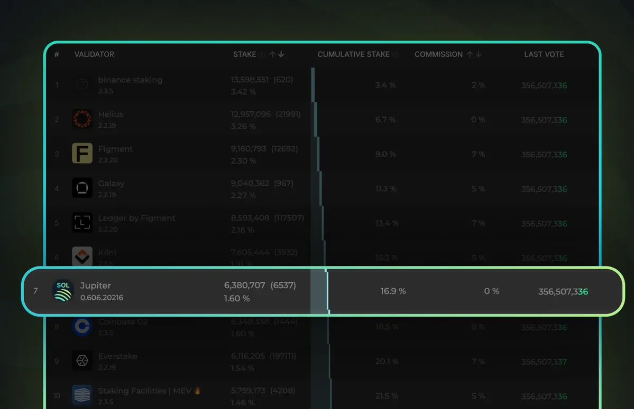Sort Commission column ascending with up arrow
The width and height of the screenshot is (634, 409).
tap(470, 54)
